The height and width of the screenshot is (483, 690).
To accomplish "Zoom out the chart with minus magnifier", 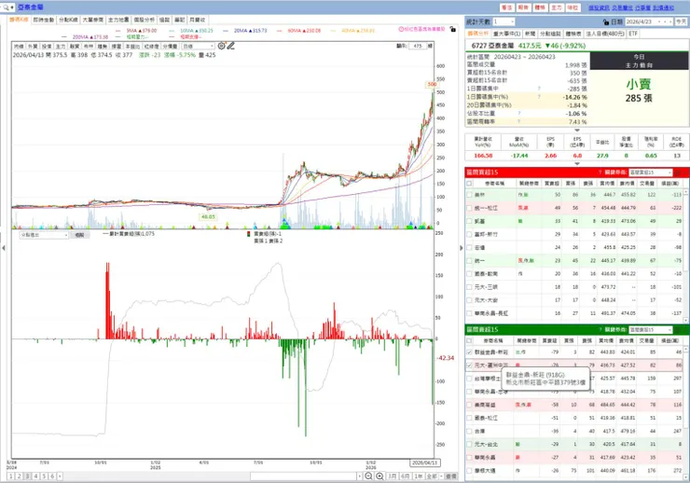I will (x=368, y=476).
